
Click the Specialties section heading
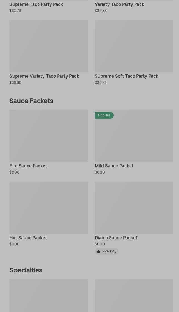click(26, 270)
